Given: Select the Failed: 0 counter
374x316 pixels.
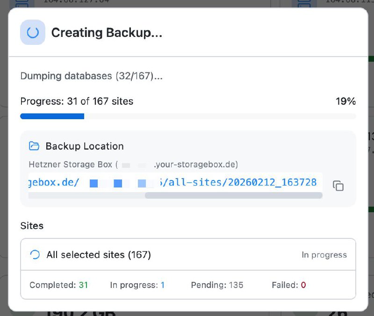Looking at the screenshot, I should (x=288, y=285).
